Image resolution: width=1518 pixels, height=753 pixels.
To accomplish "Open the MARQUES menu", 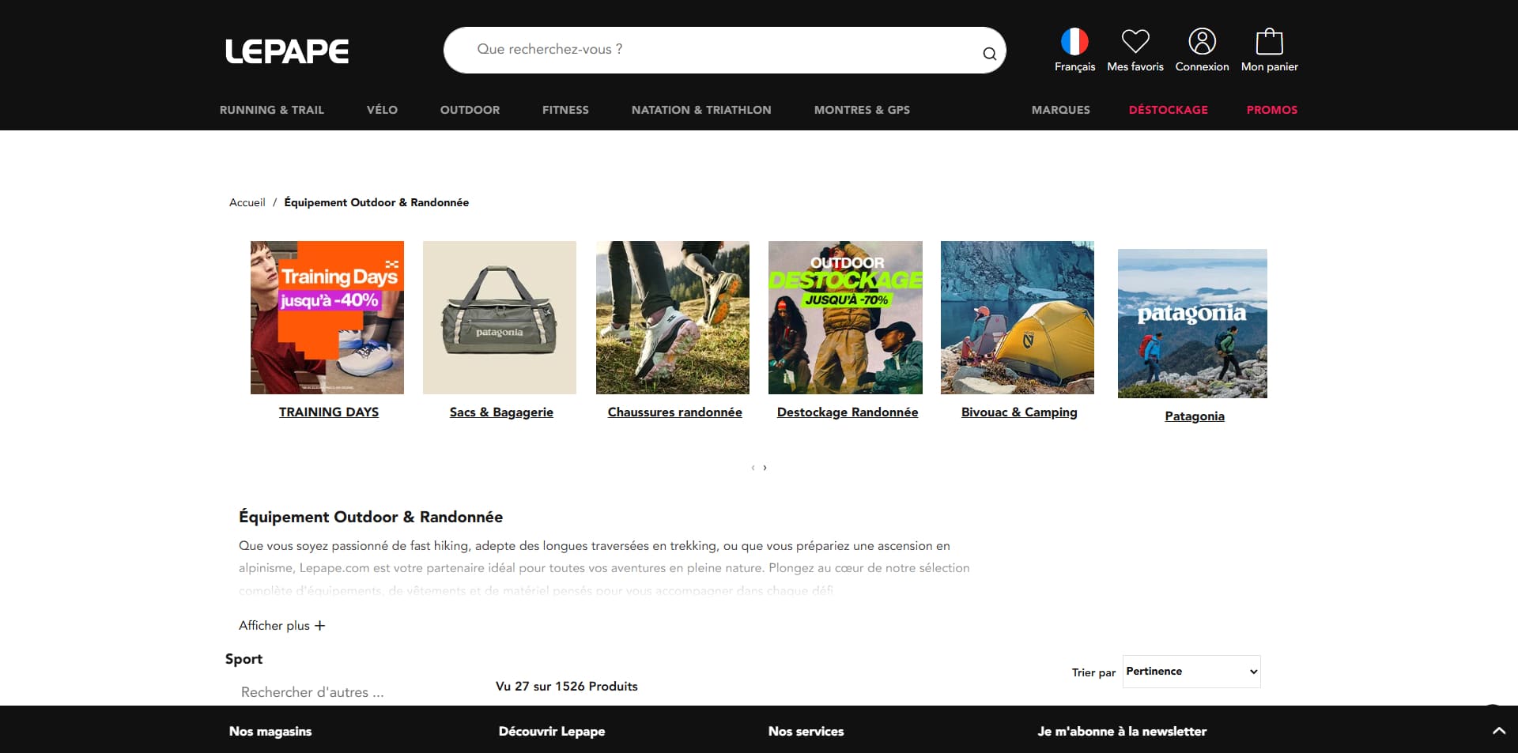I will pyautogui.click(x=1060, y=110).
